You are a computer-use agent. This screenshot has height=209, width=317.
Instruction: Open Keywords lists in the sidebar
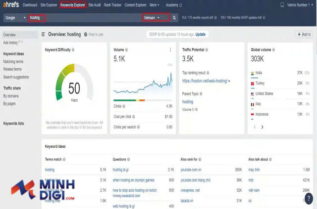[13, 124]
